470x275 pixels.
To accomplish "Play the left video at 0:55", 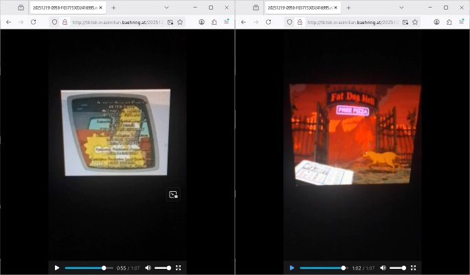I will click(x=57, y=267).
